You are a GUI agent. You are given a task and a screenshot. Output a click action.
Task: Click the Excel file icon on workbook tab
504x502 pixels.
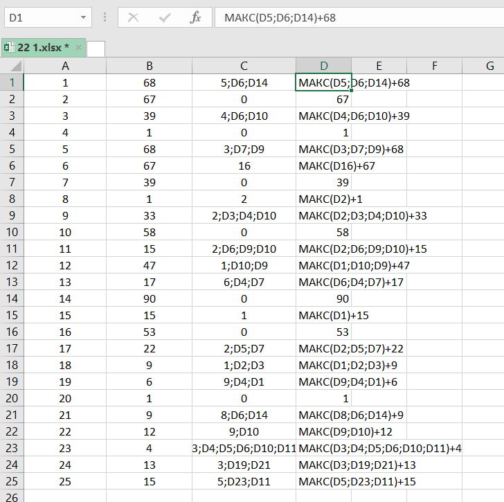(9, 48)
